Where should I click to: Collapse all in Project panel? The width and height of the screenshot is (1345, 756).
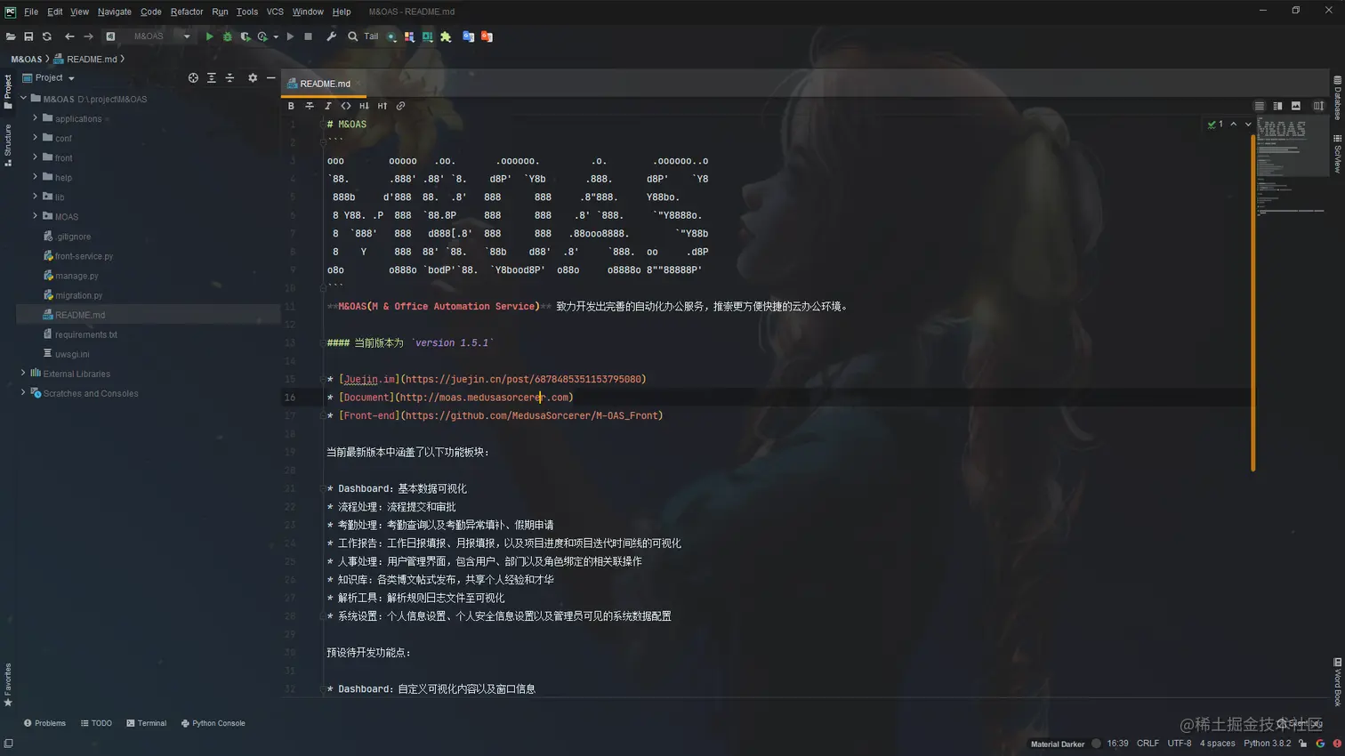tap(230, 78)
